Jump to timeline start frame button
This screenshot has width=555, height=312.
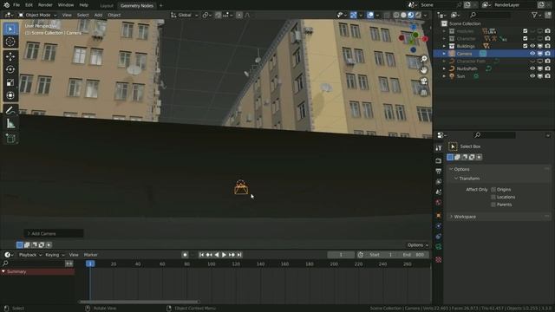(201, 255)
